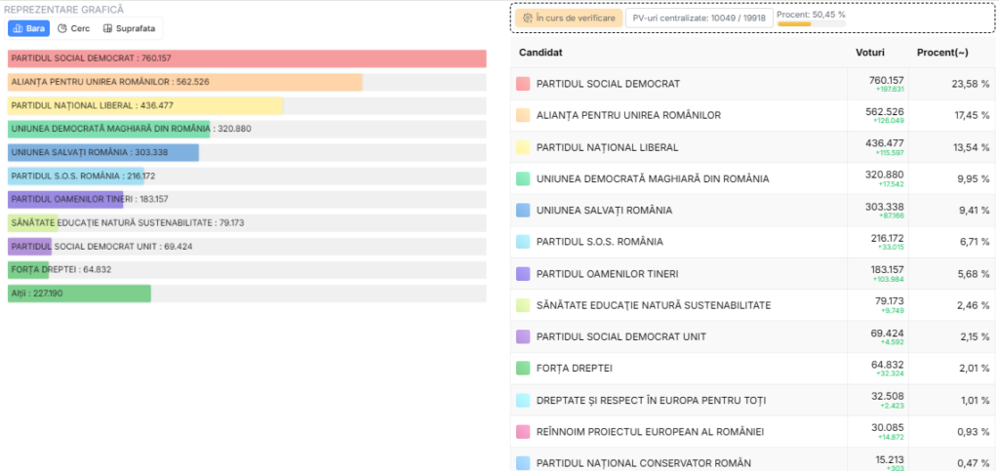The width and height of the screenshot is (999, 471).
Task: Click the Sănătate Educație Natură Sustenabilitate 79.173 bar
Action: click(32, 222)
